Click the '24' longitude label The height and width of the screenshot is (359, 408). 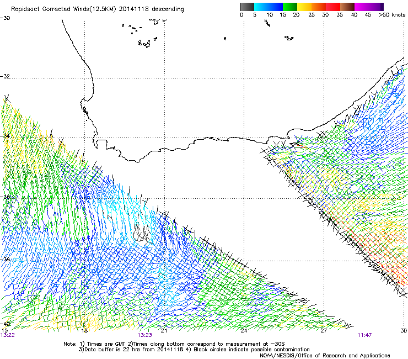tap(244, 331)
